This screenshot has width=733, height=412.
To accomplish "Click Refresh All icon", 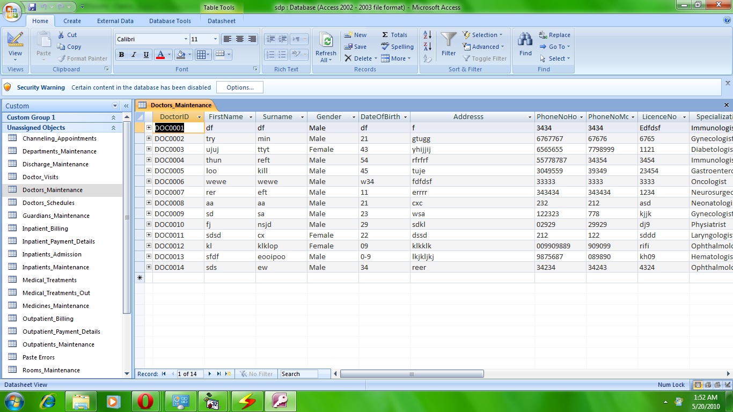I will (x=326, y=47).
